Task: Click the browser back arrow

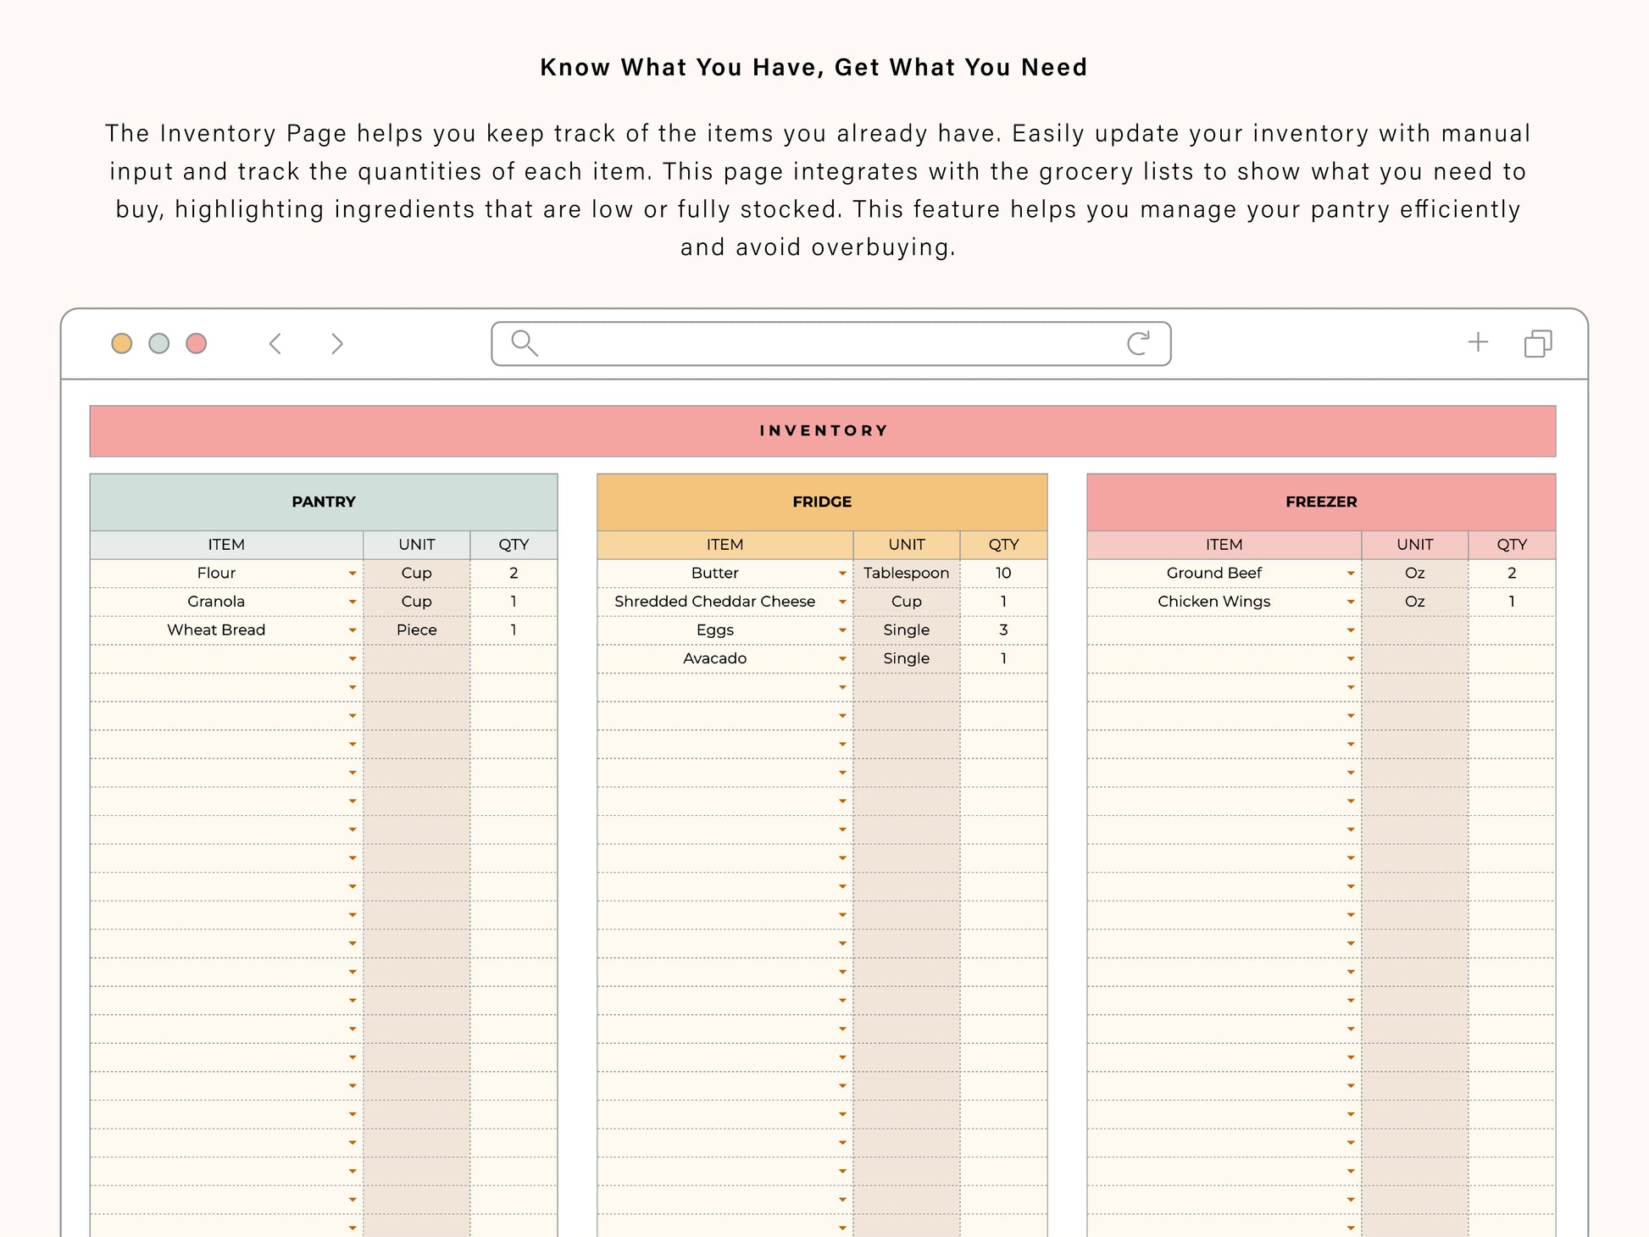Action: coord(275,343)
